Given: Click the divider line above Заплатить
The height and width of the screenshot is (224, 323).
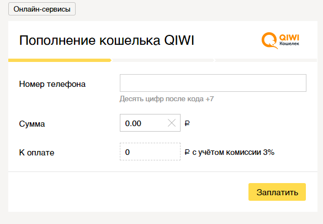Looking at the screenshot, I should [x=163, y=171].
